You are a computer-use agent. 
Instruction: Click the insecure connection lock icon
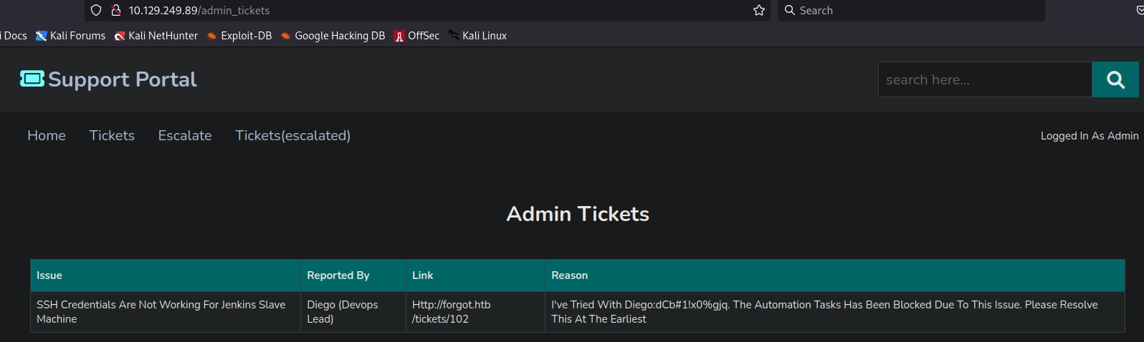pos(115,10)
